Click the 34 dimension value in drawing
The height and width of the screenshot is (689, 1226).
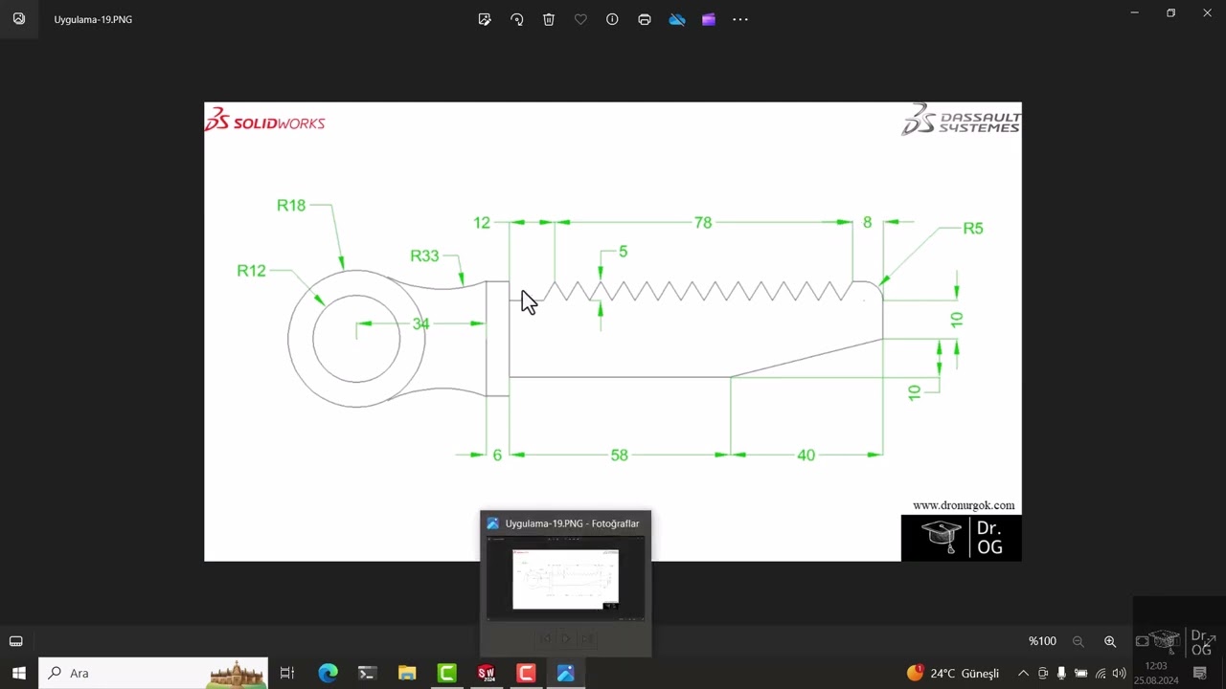[x=420, y=323]
